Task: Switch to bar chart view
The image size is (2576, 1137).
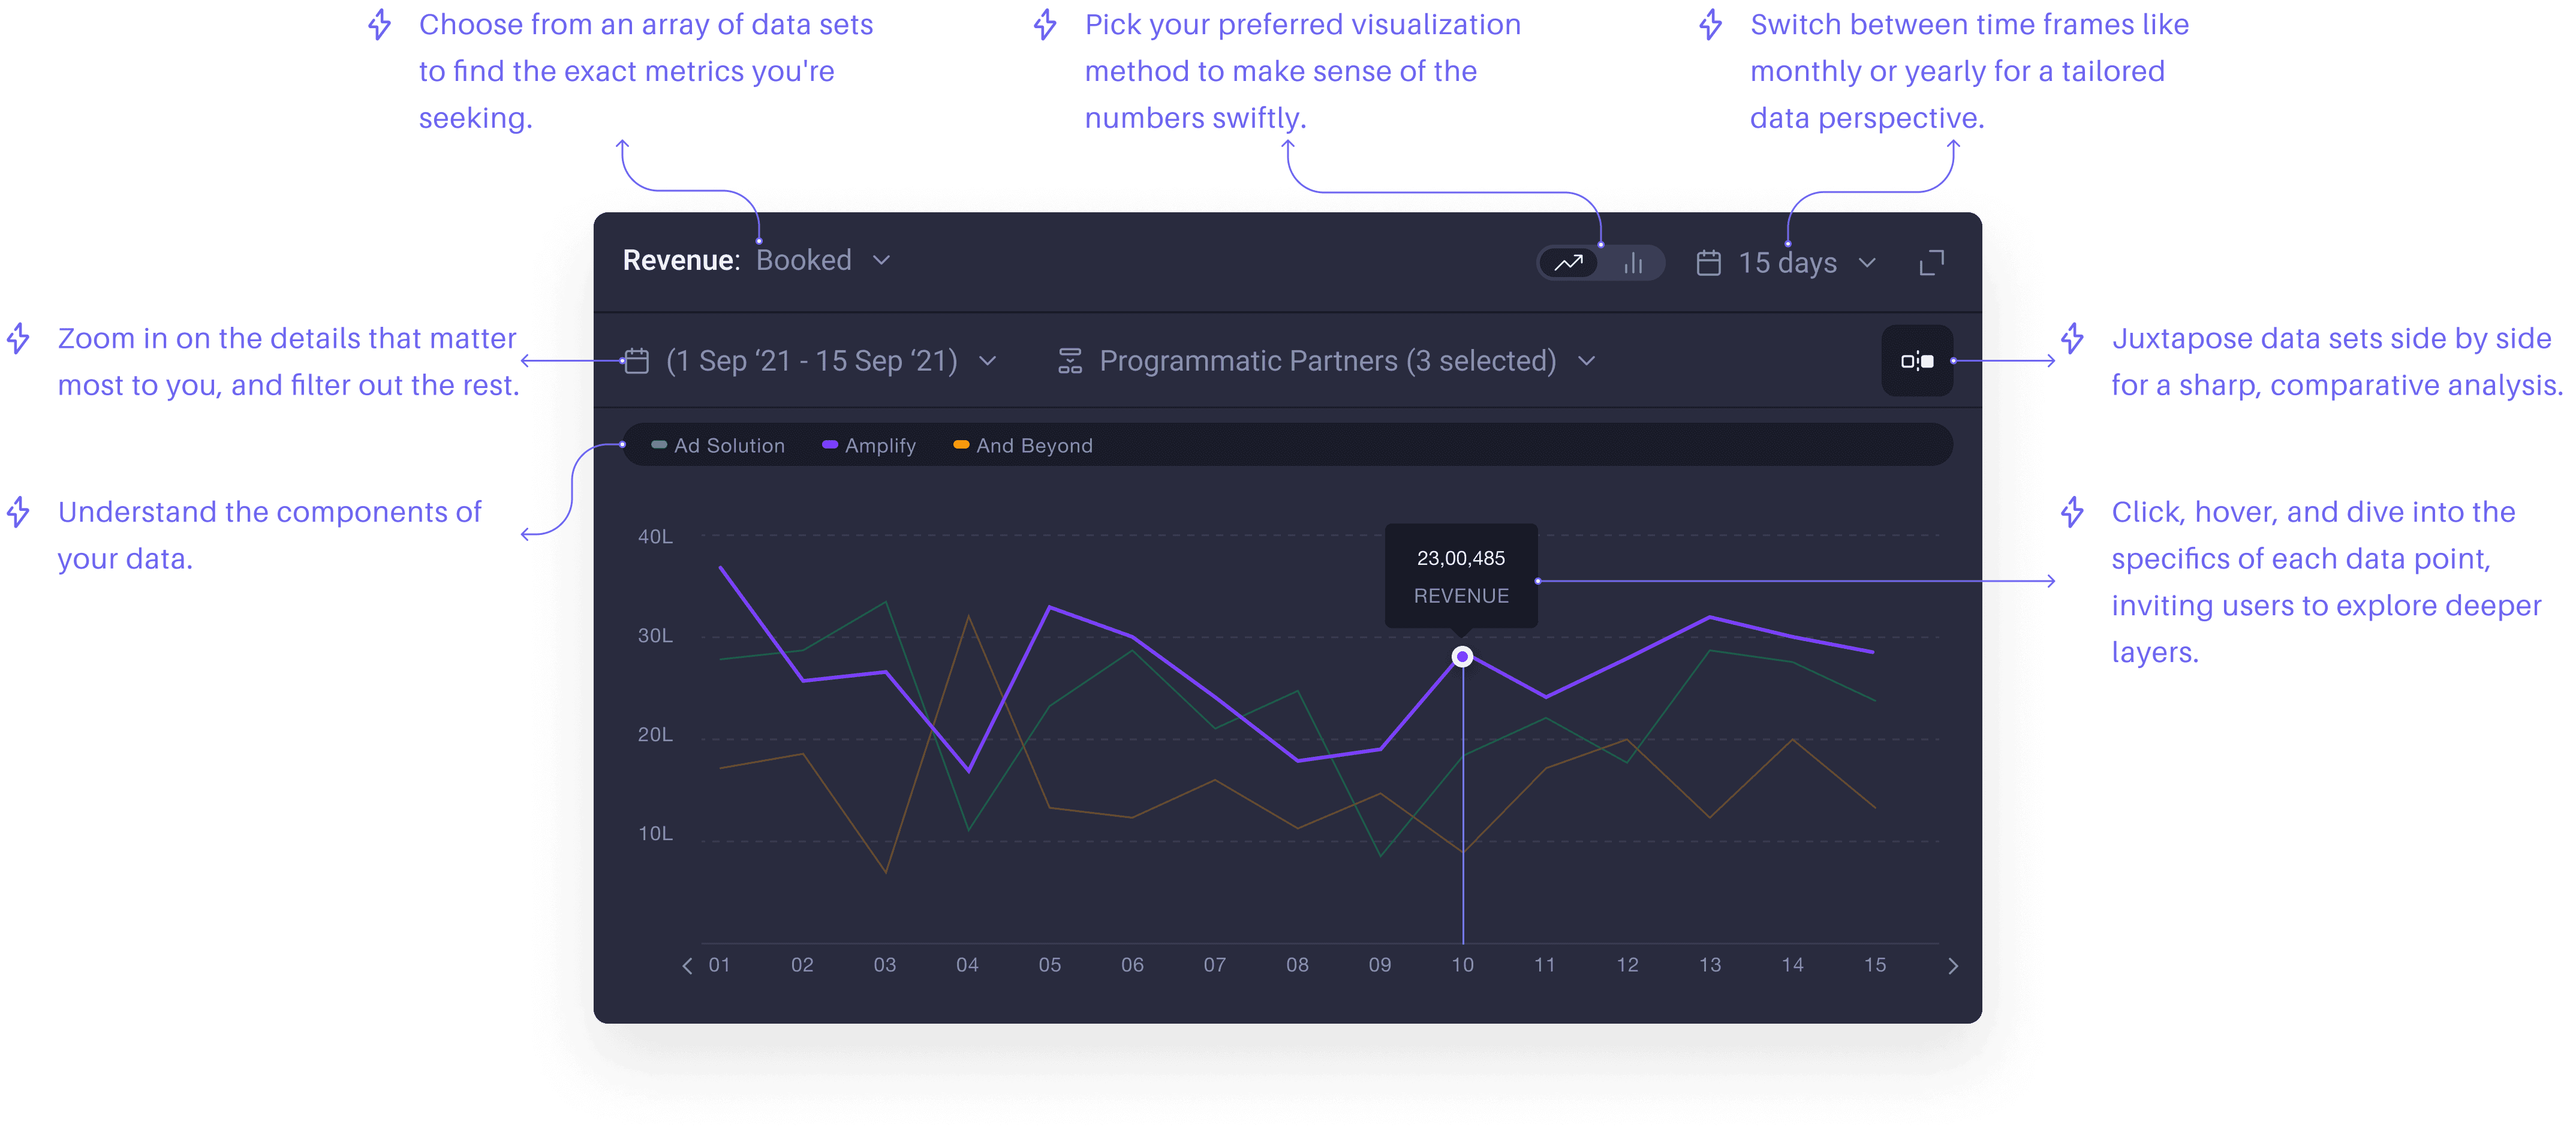Action: 1633,263
